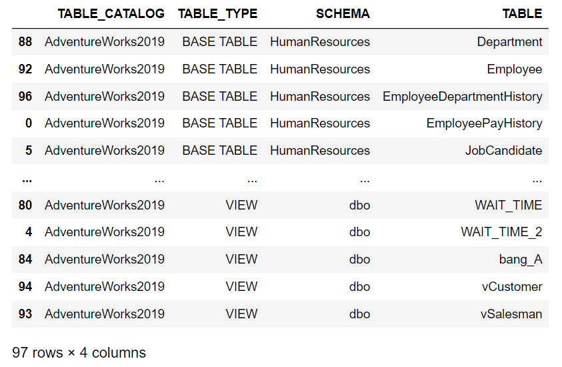562x367 pixels.
Task: Select the bang_A view cell
Action: coord(521,260)
